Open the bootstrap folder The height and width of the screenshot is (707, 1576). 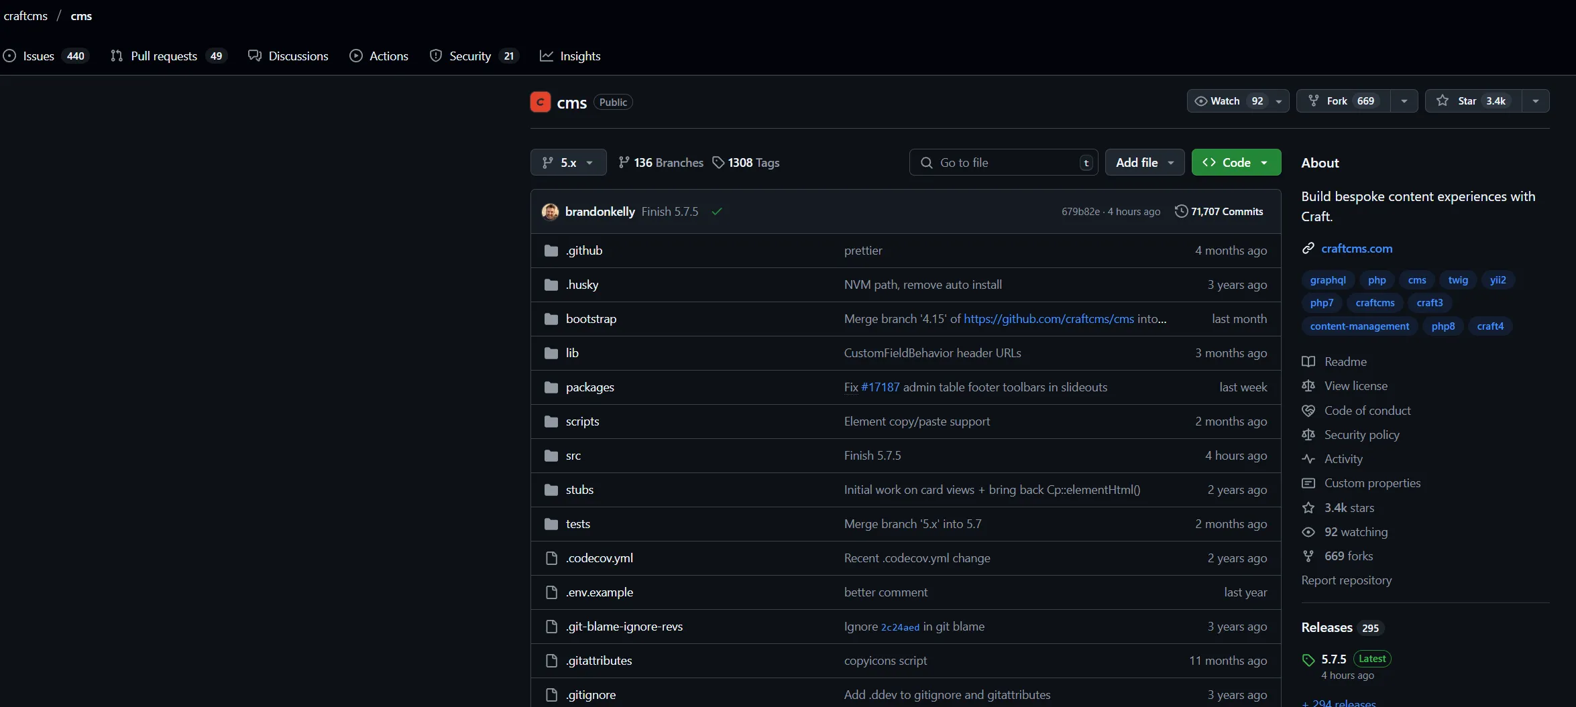tap(591, 319)
